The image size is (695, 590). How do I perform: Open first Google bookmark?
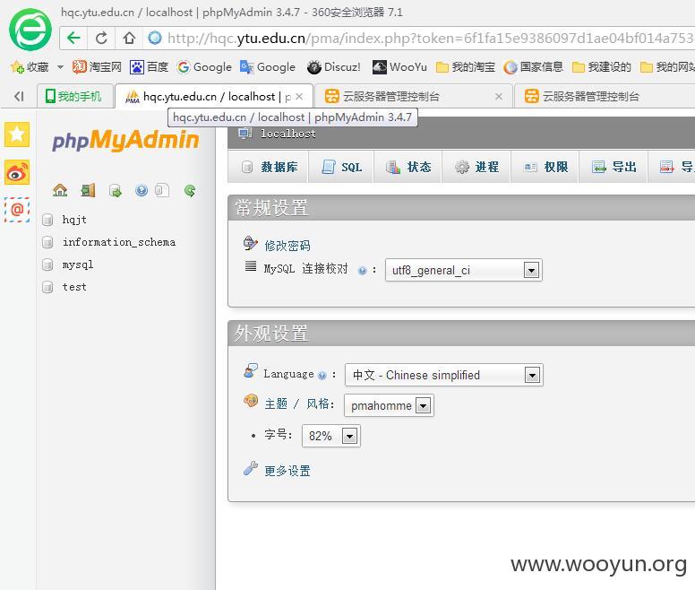(204, 67)
